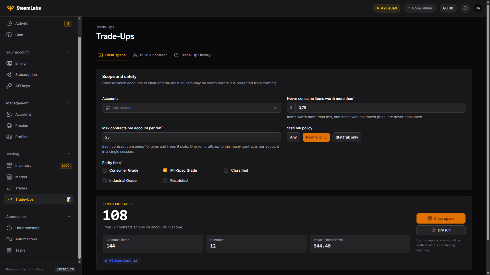Open the Accounts dropdown showing Any account

point(192,108)
